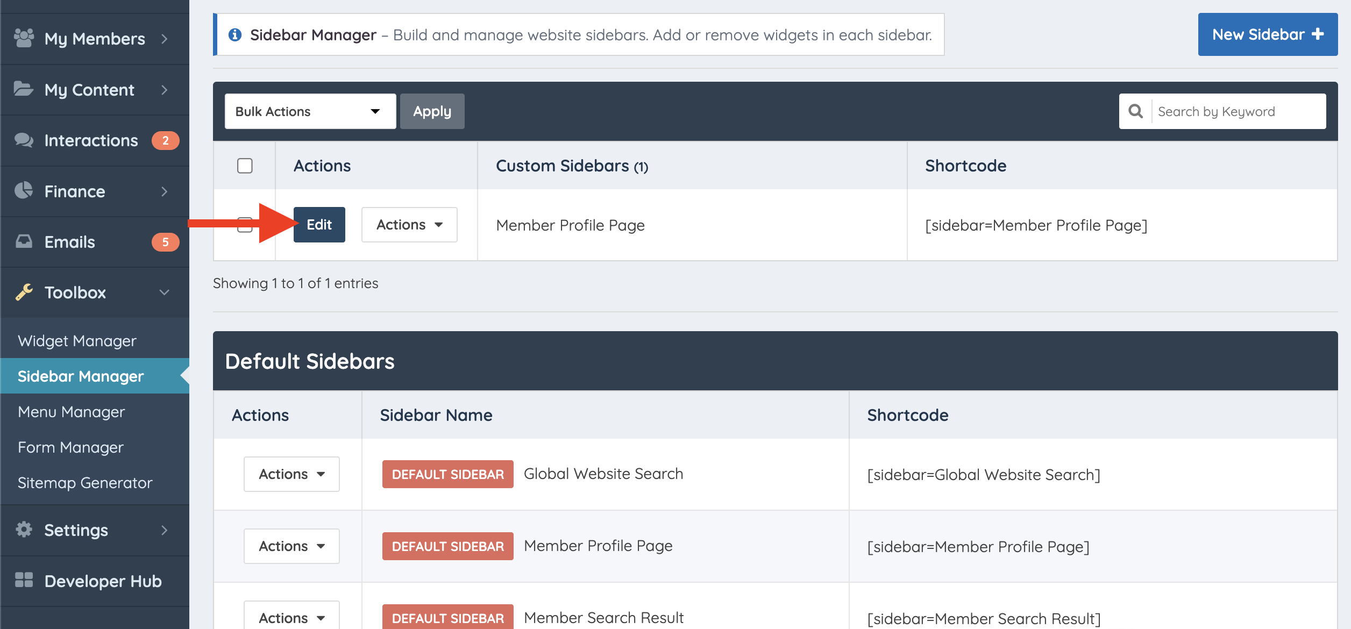Click the New Sidebar button
1351x629 pixels.
[1267, 34]
